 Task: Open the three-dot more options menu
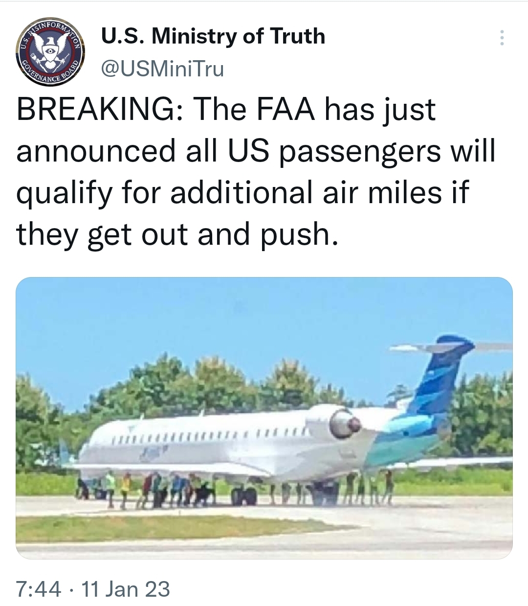(500, 38)
